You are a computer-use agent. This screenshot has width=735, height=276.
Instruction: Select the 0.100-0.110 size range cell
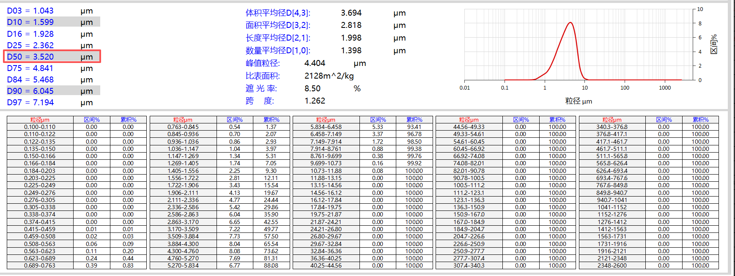tap(40, 127)
